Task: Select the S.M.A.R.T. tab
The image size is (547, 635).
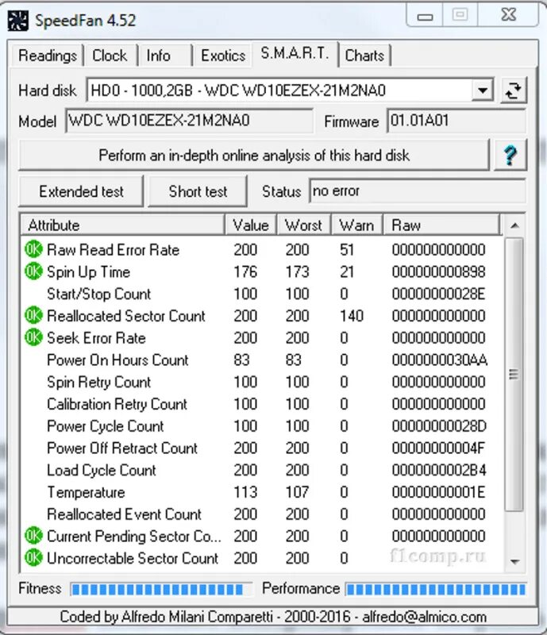Action: (295, 54)
